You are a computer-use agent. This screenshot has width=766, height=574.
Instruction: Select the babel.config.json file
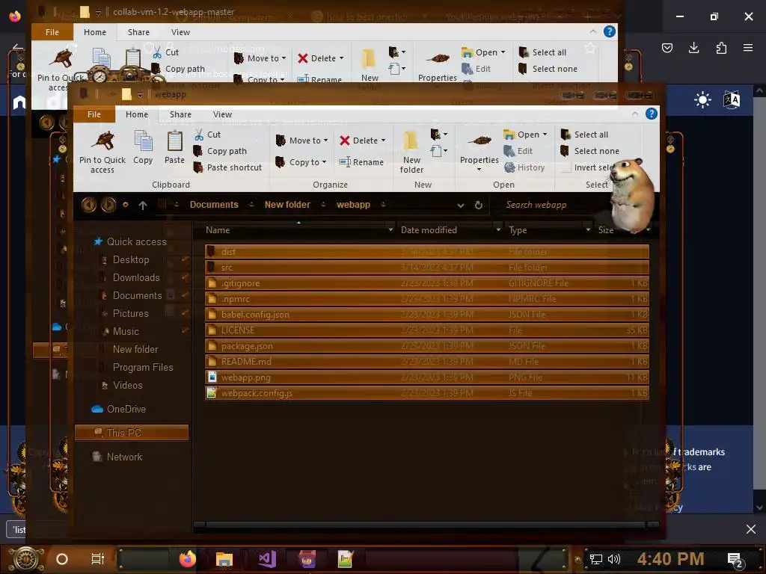[x=427, y=315]
